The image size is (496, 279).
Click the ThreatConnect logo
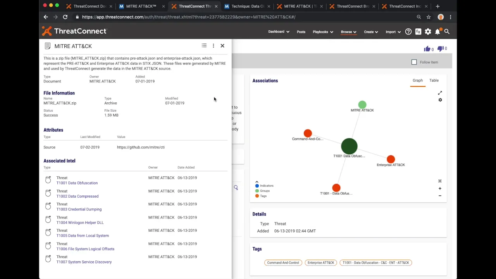coord(74,31)
